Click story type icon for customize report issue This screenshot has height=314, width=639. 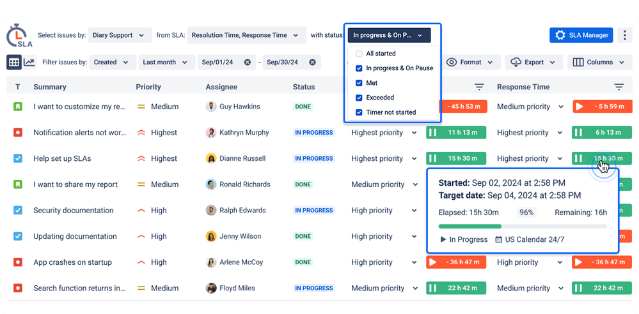(x=17, y=107)
